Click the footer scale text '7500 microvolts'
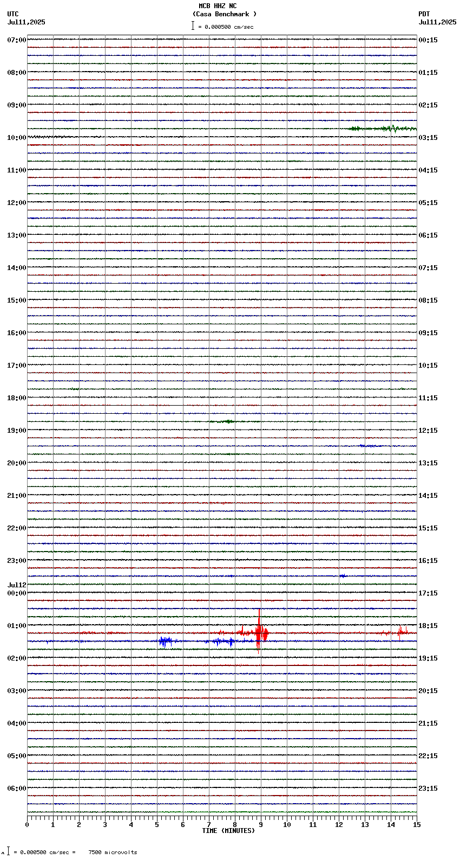The image size is (460, 859). [113, 852]
